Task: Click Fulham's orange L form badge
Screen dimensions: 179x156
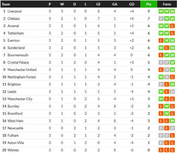Action: click(172, 135)
